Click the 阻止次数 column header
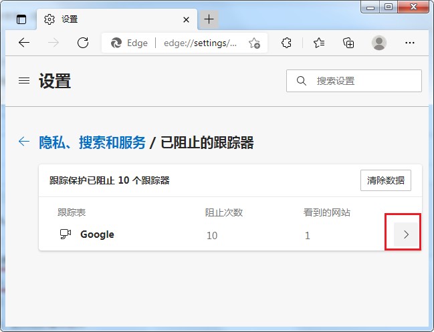434x332 pixels. point(223,212)
